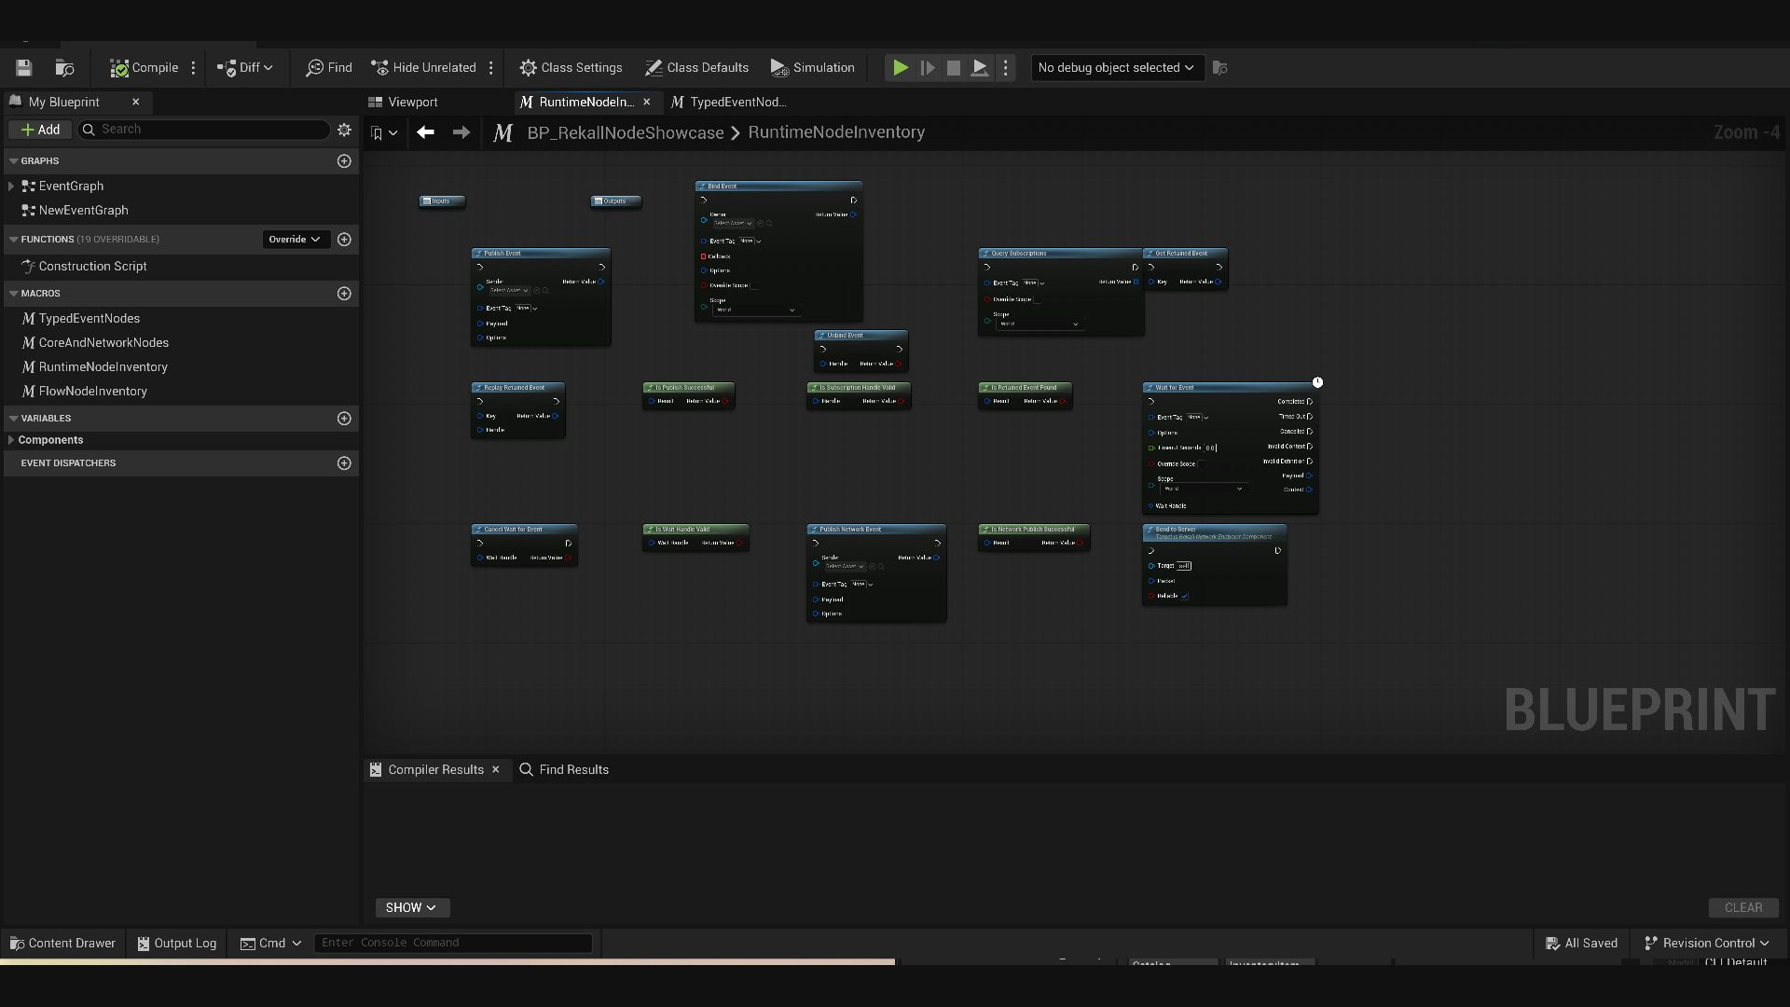Open the functions Override dropdown
Screen dimensions: 1790x1007
tap(295, 240)
